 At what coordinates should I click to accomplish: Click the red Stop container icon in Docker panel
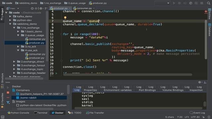[8, 93]
